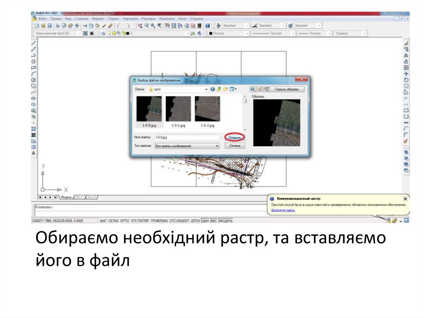424x318 pixels.
Task: Toggle the ОТС-ОБЪЕКТ object tracking button
Action: point(179,221)
